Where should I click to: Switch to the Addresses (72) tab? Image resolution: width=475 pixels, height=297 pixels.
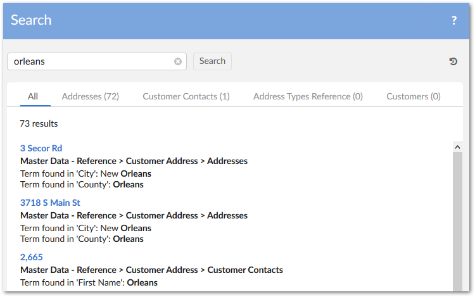pyautogui.click(x=91, y=96)
